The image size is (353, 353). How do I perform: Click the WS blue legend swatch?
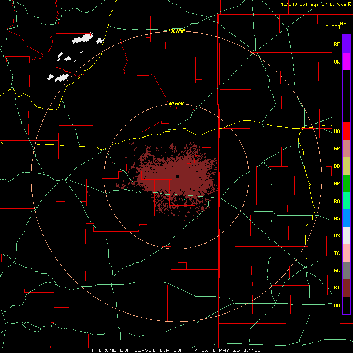pos(346,218)
